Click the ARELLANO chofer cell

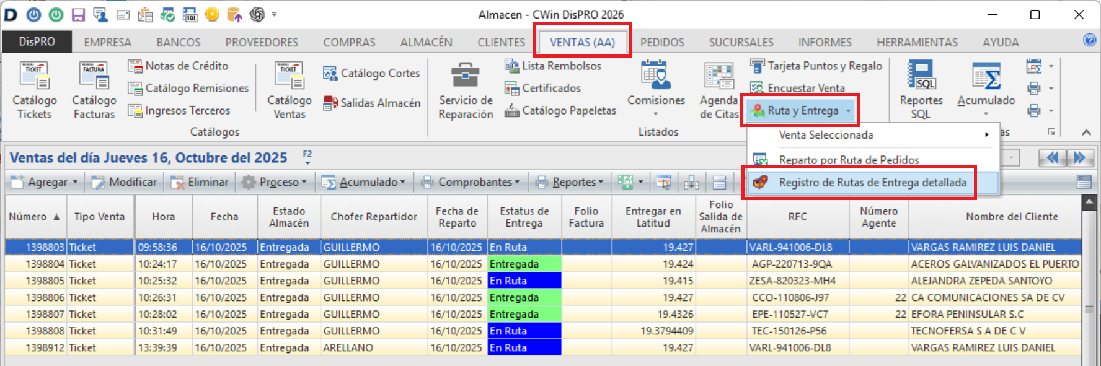coord(374,347)
